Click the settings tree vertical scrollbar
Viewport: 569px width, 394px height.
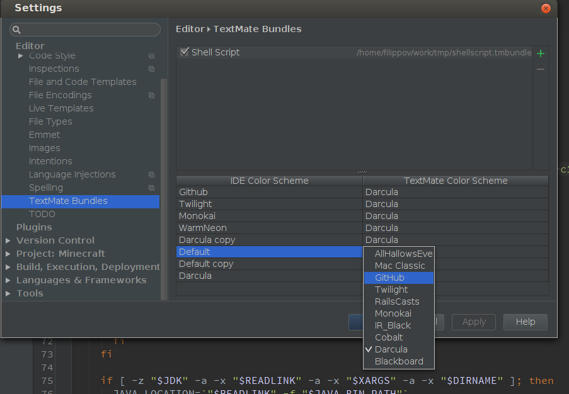click(164, 189)
